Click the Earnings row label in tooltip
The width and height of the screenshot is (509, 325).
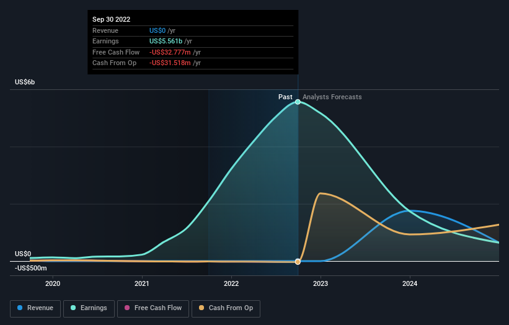click(x=105, y=41)
